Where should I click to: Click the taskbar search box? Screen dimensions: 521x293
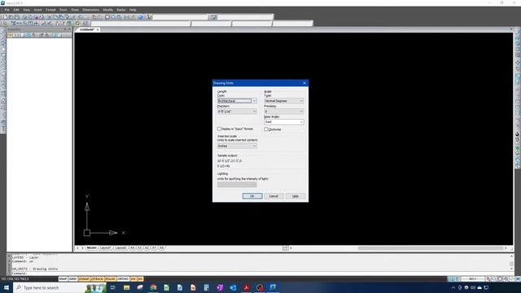(x=59, y=287)
